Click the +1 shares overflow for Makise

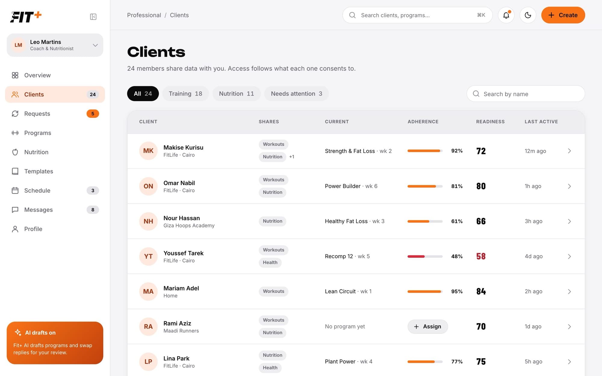tap(292, 157)
